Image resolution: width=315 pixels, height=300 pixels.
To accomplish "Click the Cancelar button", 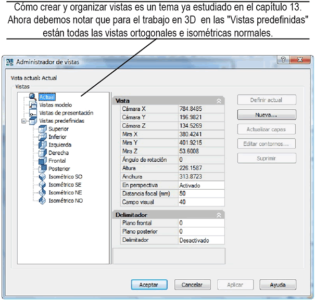I will tap(192, 285).
